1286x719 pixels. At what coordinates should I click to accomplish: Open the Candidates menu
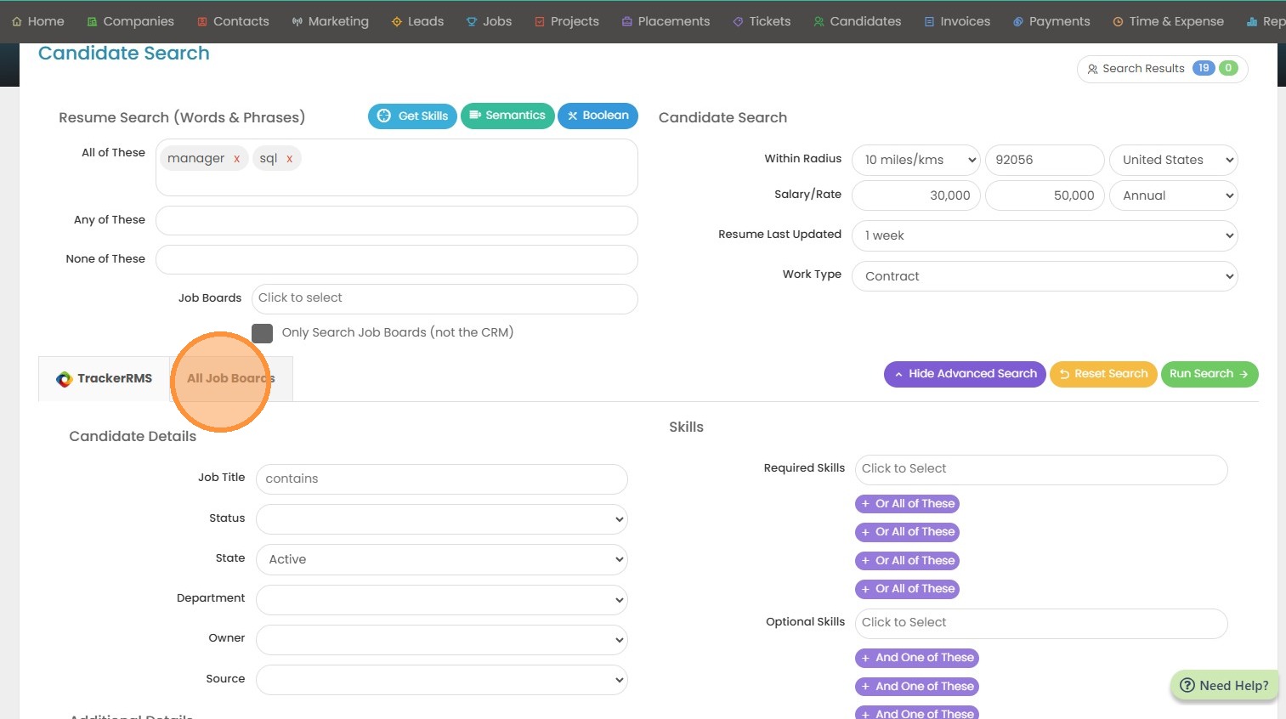point(857,22)
